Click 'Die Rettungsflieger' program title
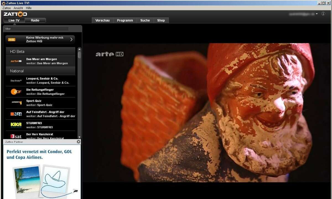 click(x=40, y=90)
